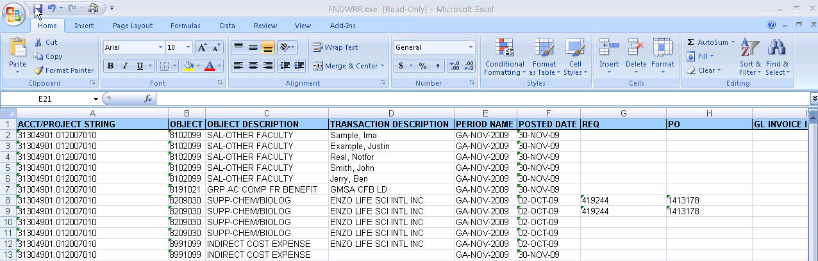This screenshot has width=818, height=261.
Task: Select cell containing ACCT/PROJECT STRING header
Action: pos(92,124)
